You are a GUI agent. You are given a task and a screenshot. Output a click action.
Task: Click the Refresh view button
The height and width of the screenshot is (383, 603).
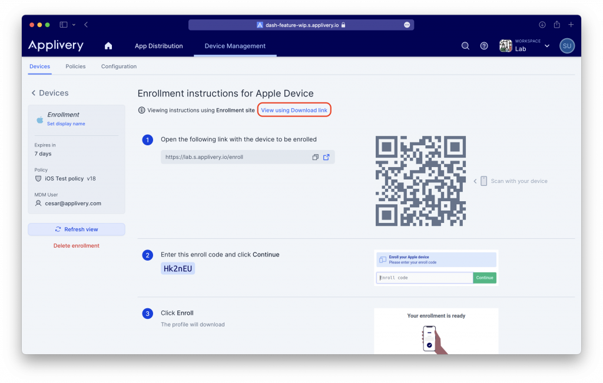click(x=77, y=229)
